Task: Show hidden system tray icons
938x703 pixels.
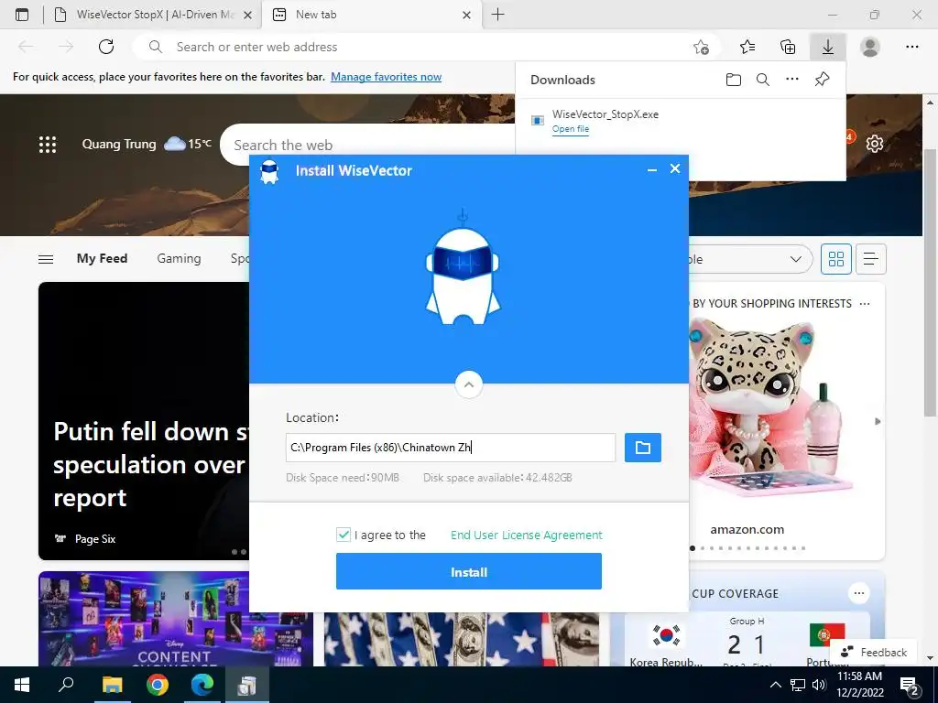Action: pyautogui.click(x=775, y=685)
